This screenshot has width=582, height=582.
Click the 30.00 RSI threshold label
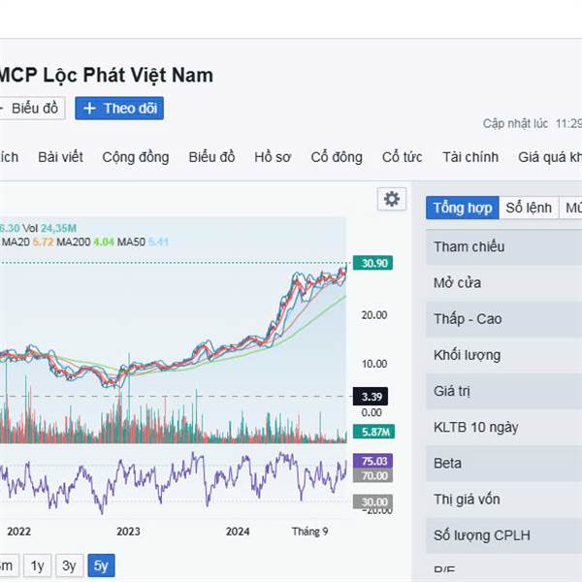[x=372, y=501]
